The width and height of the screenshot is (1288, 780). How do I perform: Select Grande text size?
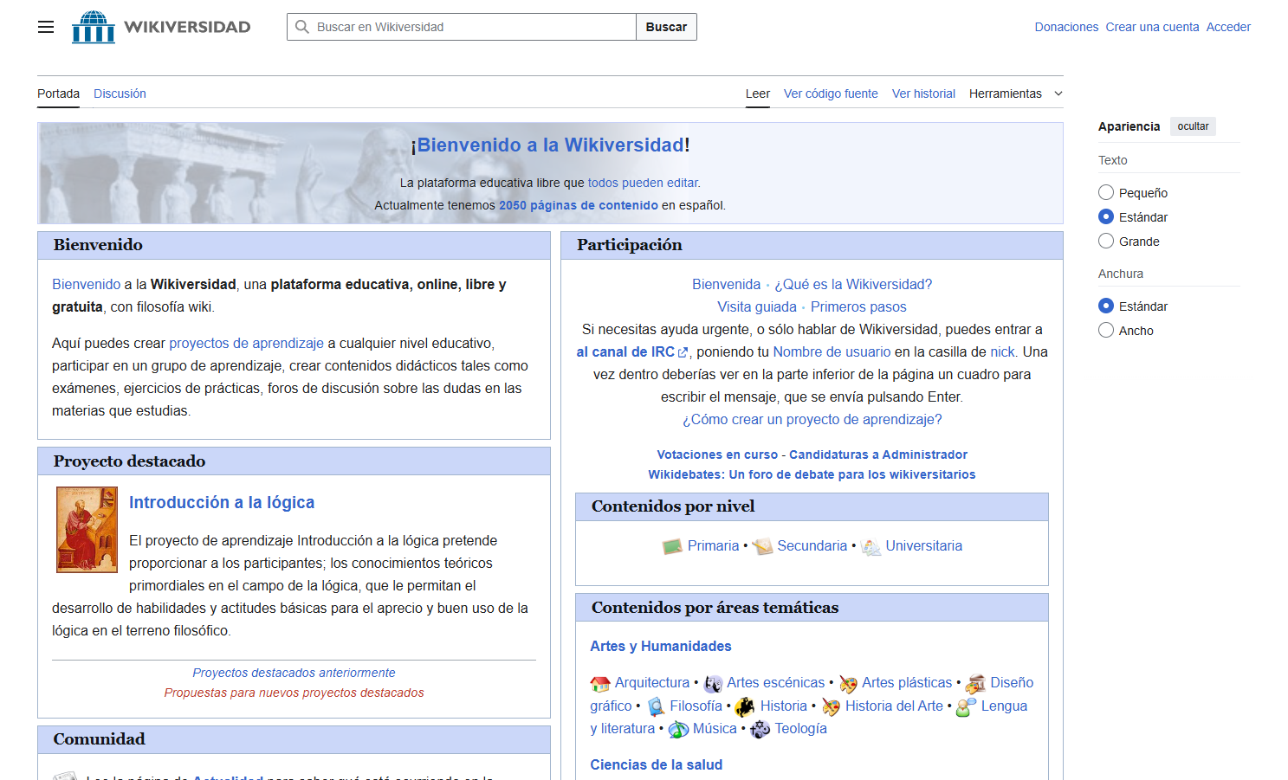1106,241
